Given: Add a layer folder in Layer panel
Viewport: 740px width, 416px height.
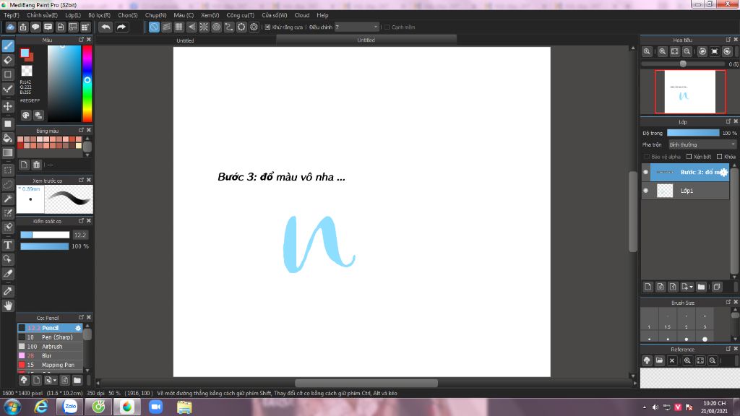Looking at the screenshot, I should tap(701, 287).
